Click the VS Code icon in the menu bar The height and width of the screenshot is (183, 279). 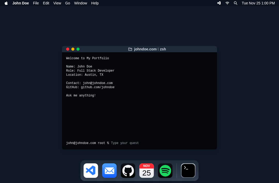(x=219, y=3)
